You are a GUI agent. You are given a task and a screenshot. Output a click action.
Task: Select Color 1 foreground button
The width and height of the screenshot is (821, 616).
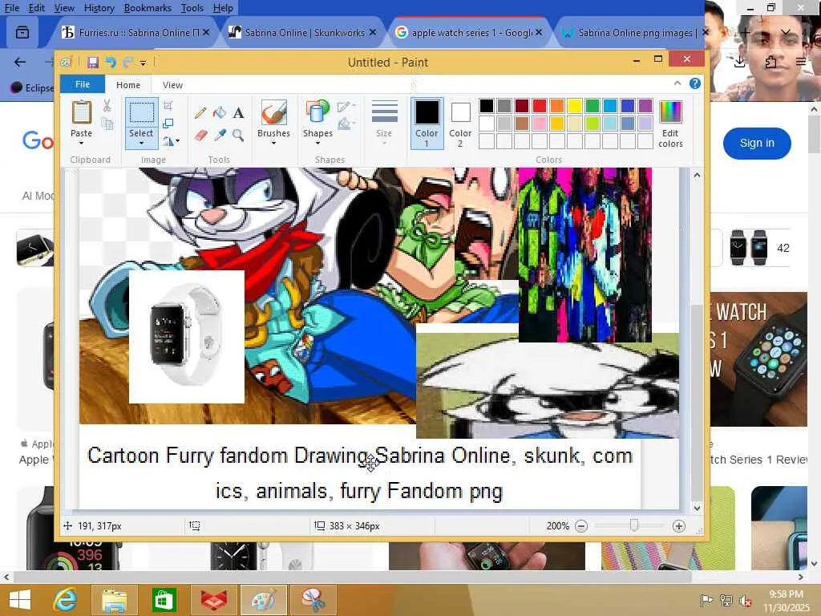[427, 124]
